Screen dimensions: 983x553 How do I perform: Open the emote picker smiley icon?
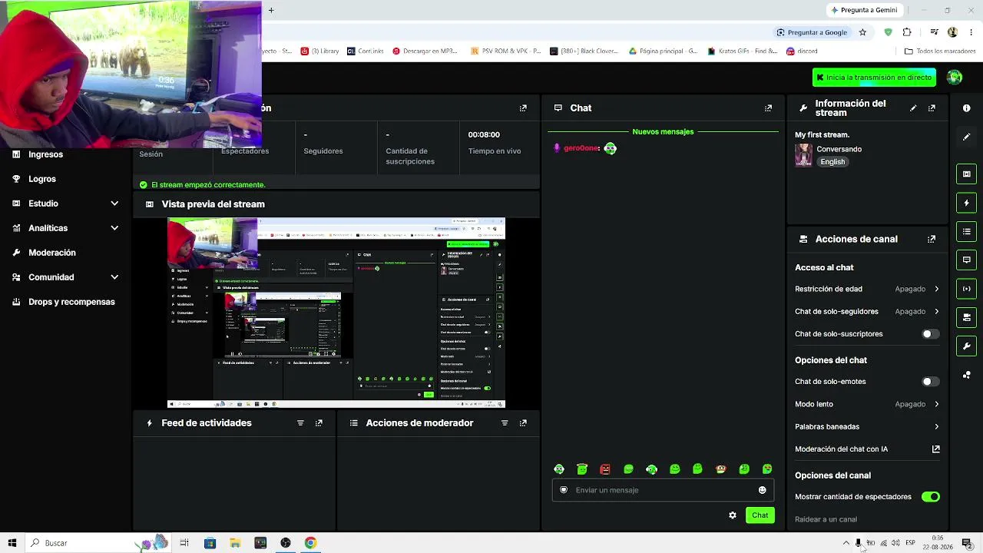[763, 490]
